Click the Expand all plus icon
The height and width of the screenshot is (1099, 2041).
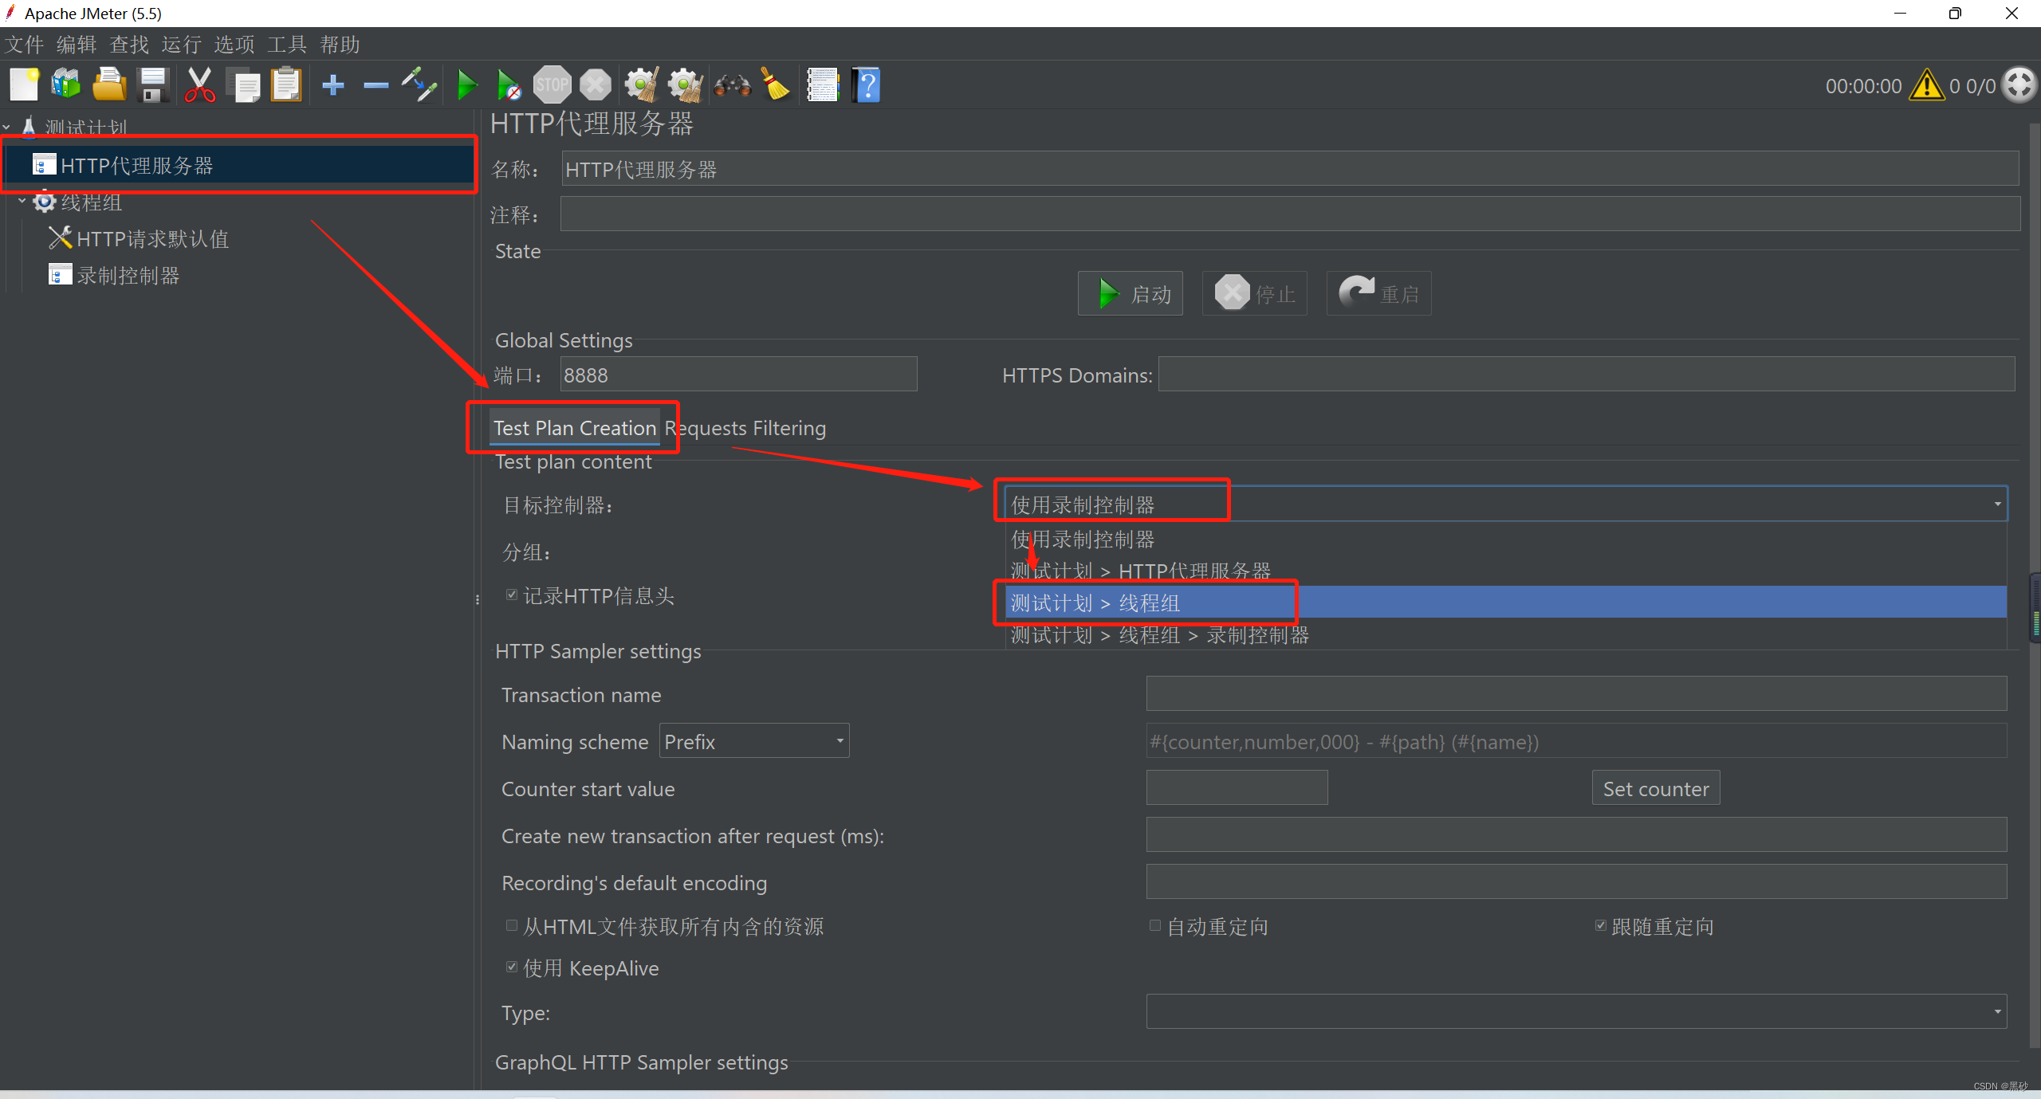pos(333,84)
